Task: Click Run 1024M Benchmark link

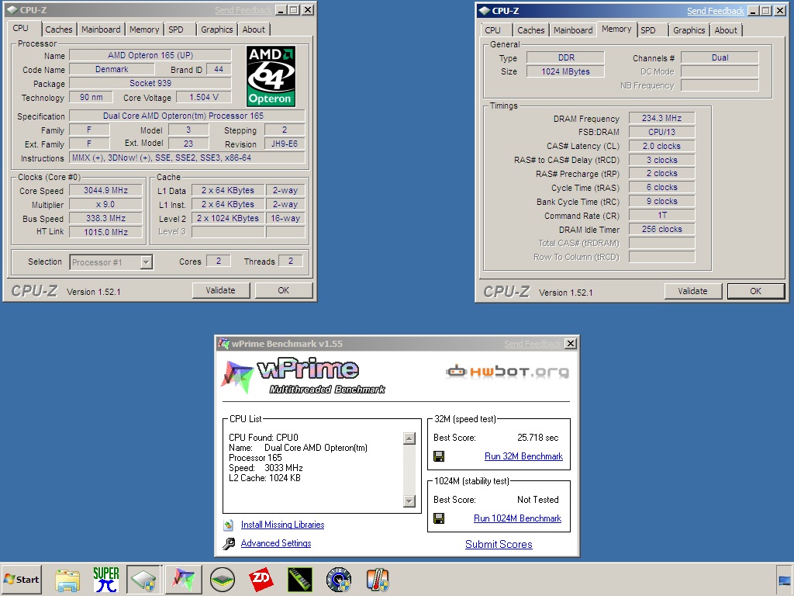Action: [517, 518]
